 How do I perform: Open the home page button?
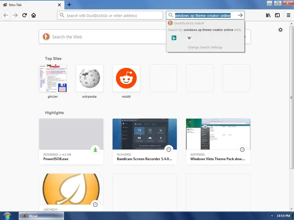(34, 15)
